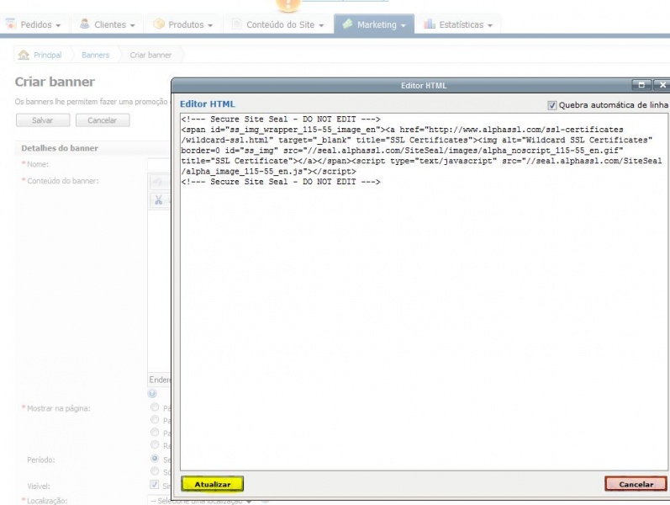670x505 pixels.
Task: Maximize the Editor HTML dialog
Action: coord(641,85)
